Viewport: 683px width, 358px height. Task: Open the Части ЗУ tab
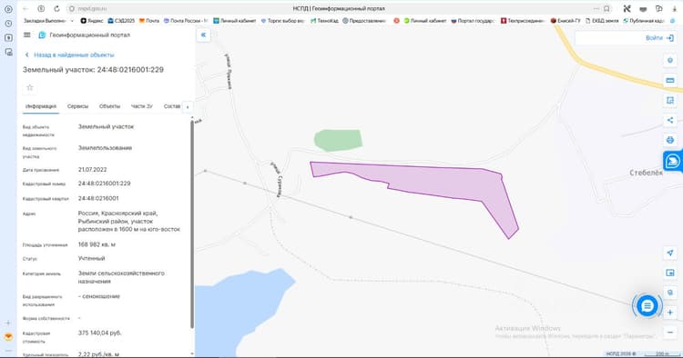[142, 106]
